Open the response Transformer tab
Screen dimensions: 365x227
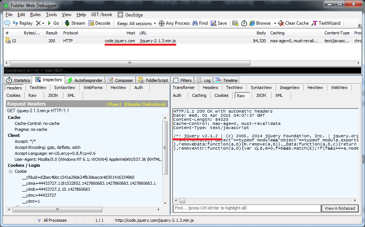pos(184,88)
